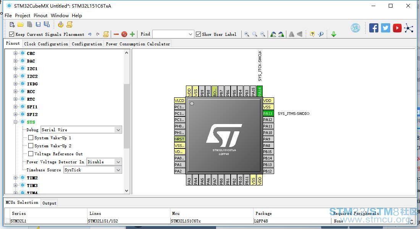Open the Find combo box dropdown arrow

coord(190,34)
